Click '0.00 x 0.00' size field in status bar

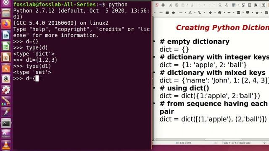tap(185, 143)
